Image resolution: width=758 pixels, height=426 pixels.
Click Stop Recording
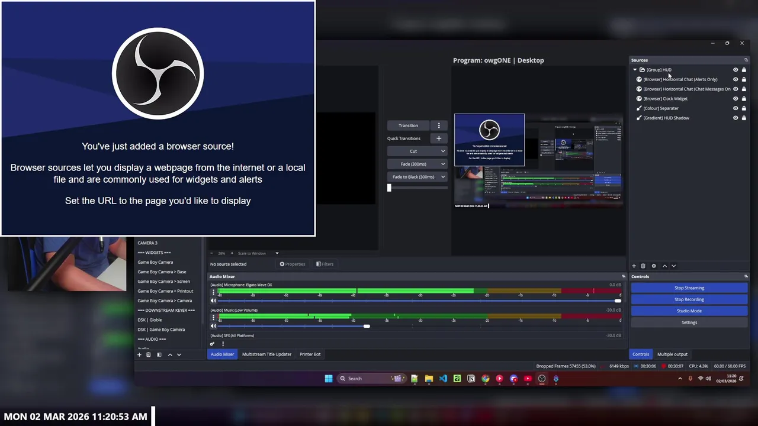coord(689,299)
